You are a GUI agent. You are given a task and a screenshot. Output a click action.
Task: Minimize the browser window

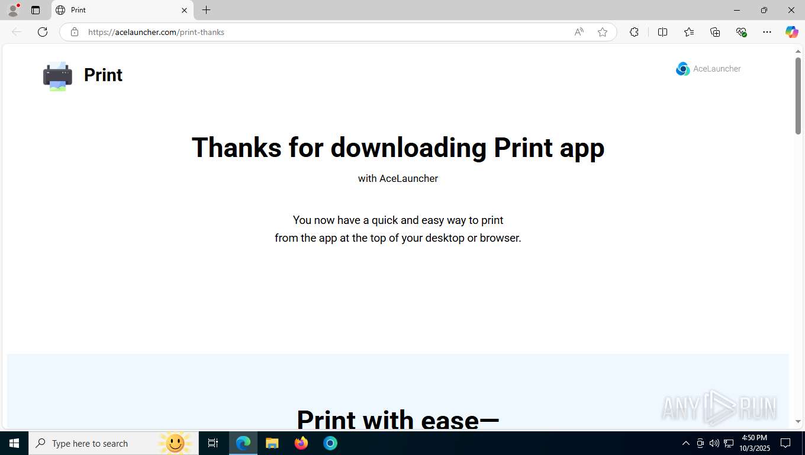pyautogui.click(x=737, y=10)
